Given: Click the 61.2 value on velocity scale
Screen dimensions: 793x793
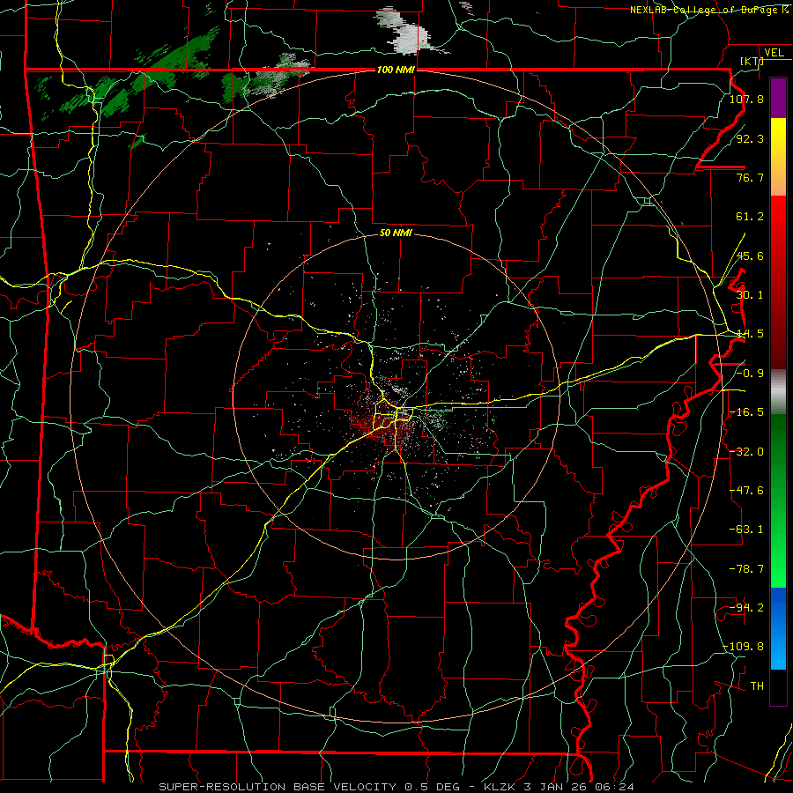Looking at the screenshot, I should [750, 217].
